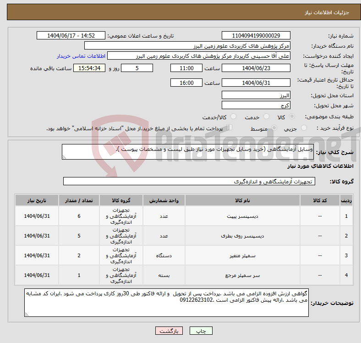Click the استان محل تحویل field (البرز)
Screen dimensions: 361x343
pyautogui.click(x=256, y=95)
